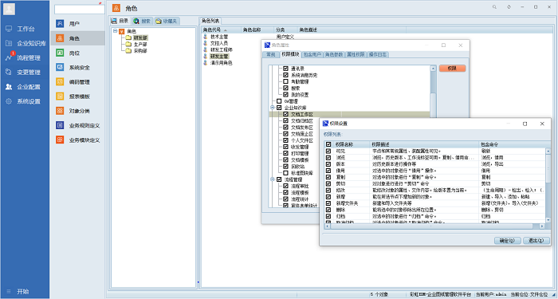Viewport: 558px width, 299px height.
Task: Open the 属性权限 tab in the role properties dialog
Action: (x=356, y=54)
